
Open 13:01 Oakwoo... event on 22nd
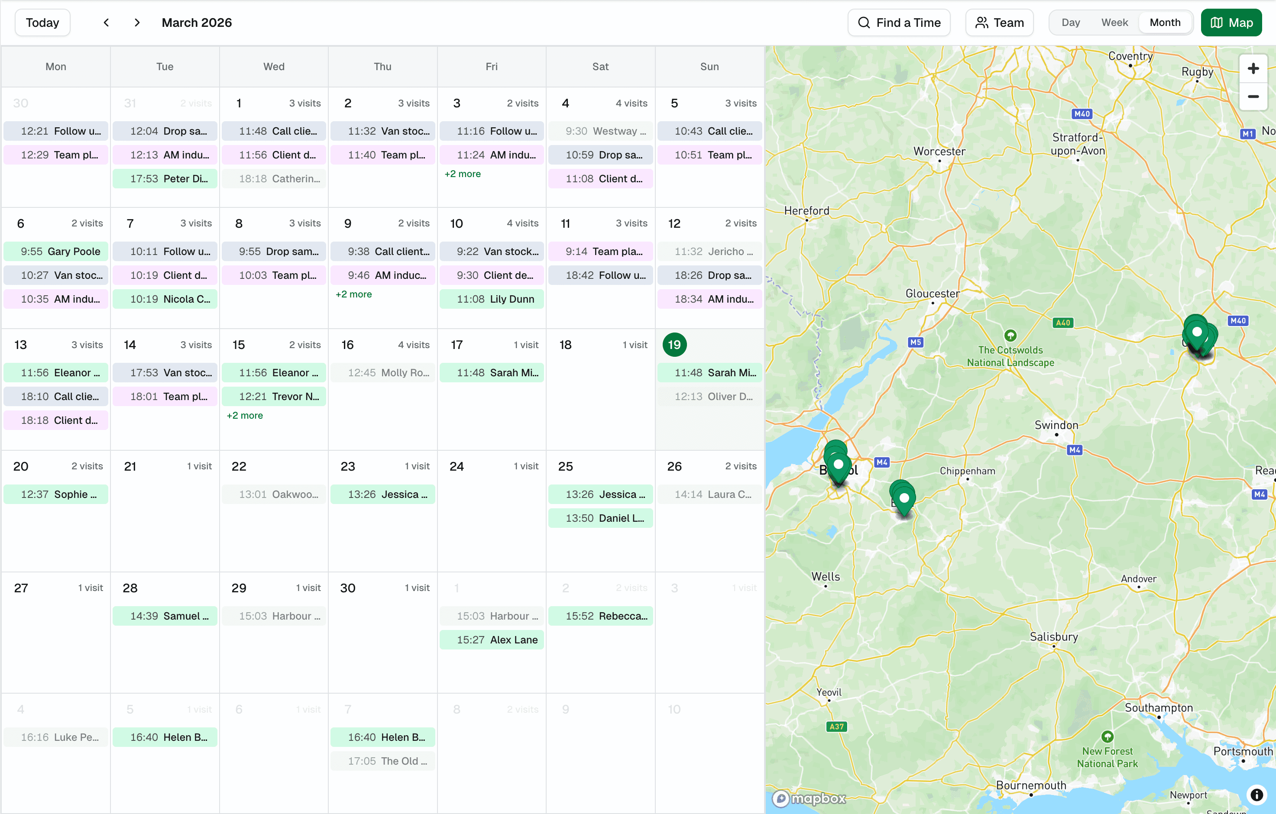tap(273, 494)
